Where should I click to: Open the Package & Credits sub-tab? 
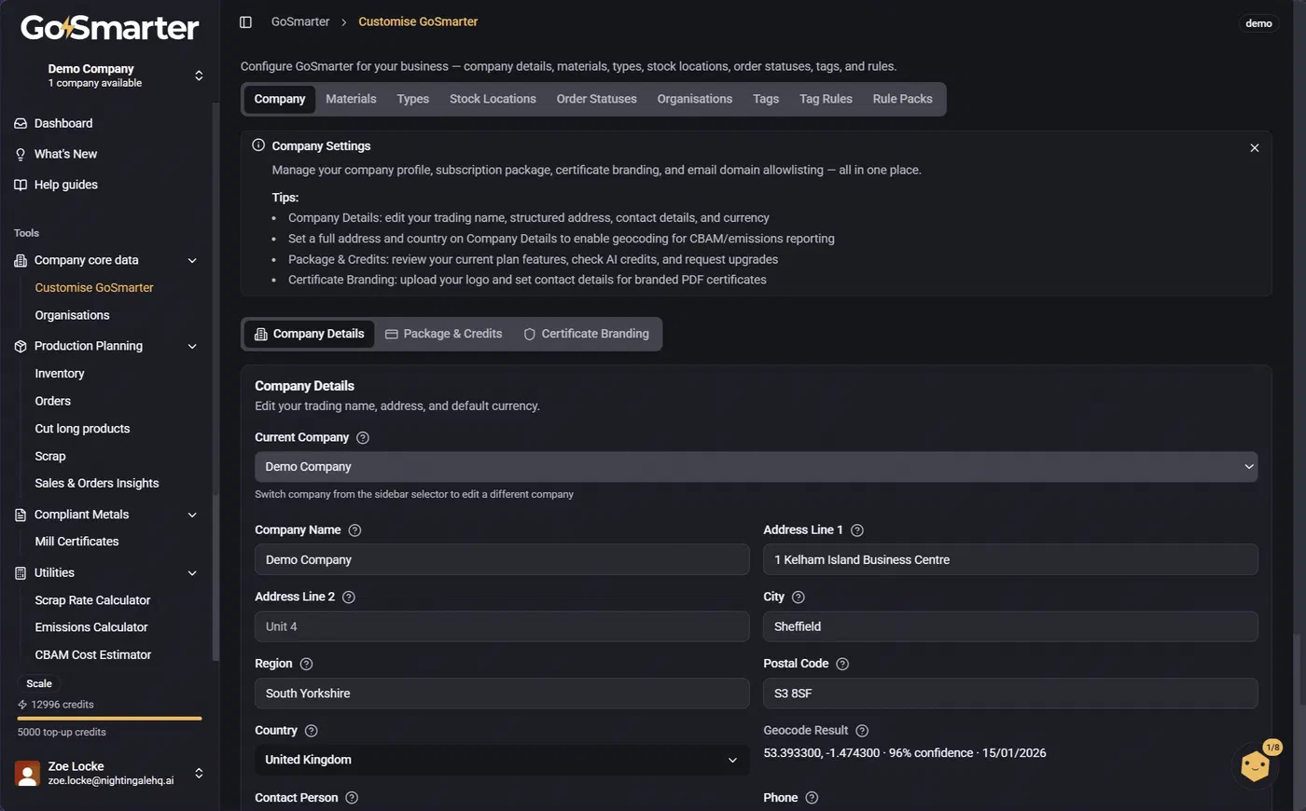[x=444, y=334]
